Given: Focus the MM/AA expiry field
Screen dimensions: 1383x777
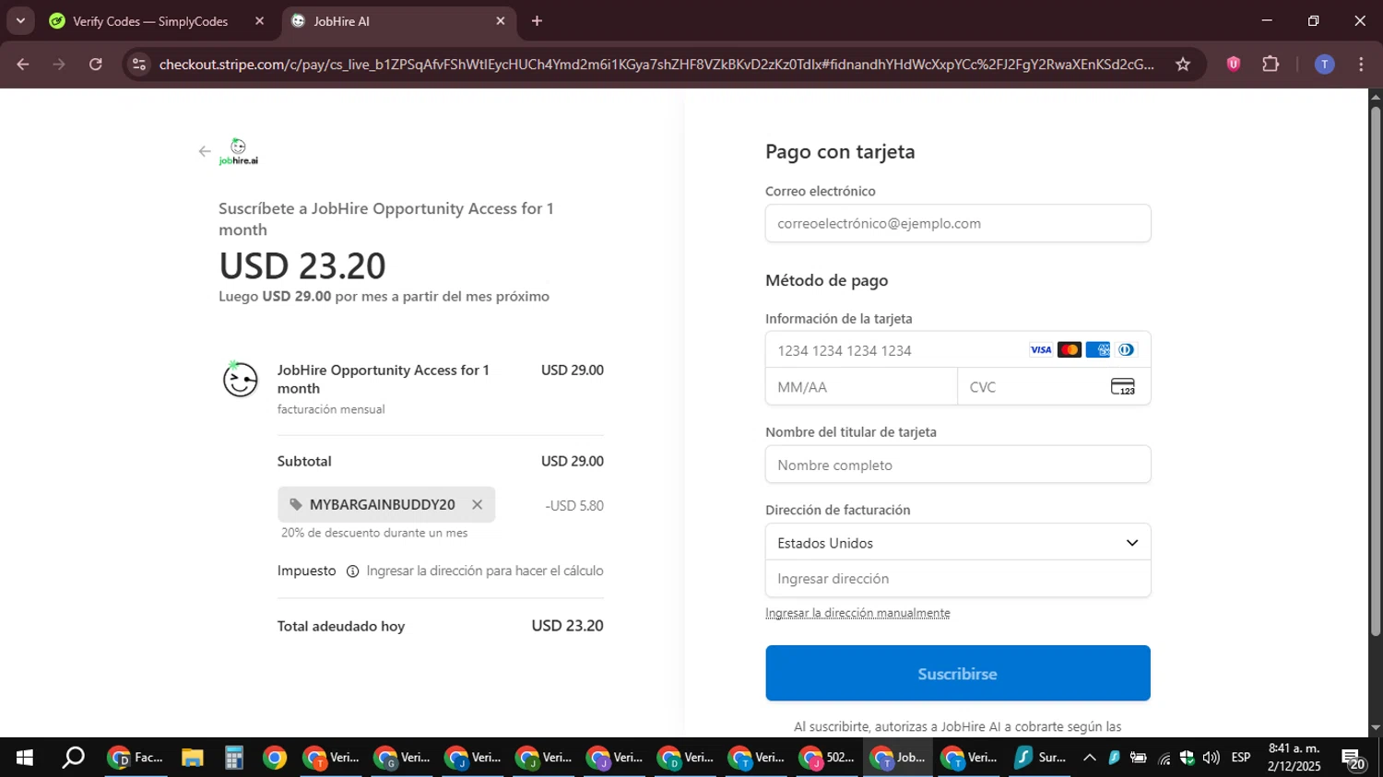Looking at the screenshot, I should coord(861,387).
